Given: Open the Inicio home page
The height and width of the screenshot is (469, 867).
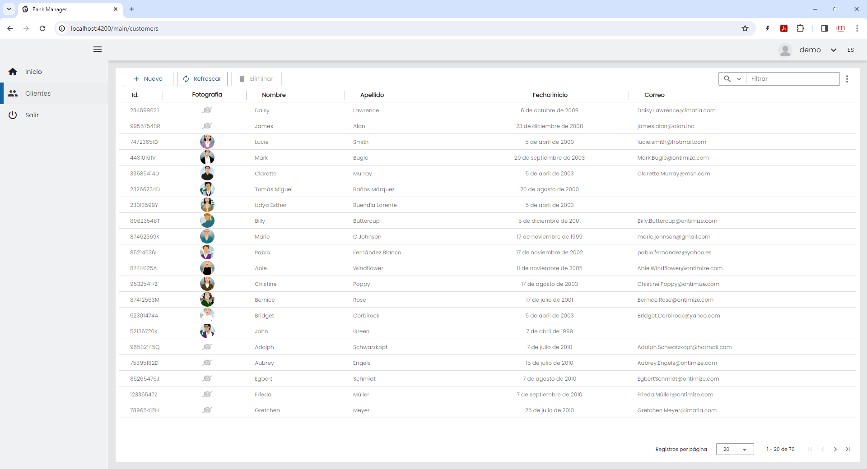Looking at the screenshot, I should coord(54,72).
